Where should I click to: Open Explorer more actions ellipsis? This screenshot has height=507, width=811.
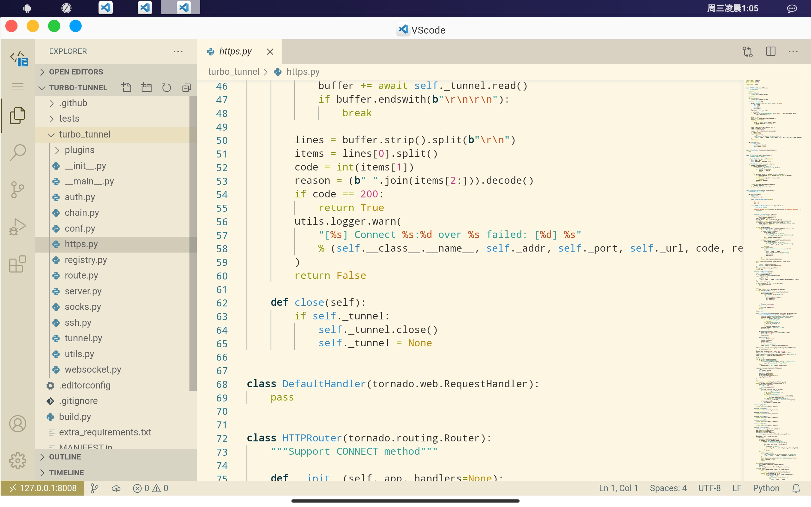(178, 51)
